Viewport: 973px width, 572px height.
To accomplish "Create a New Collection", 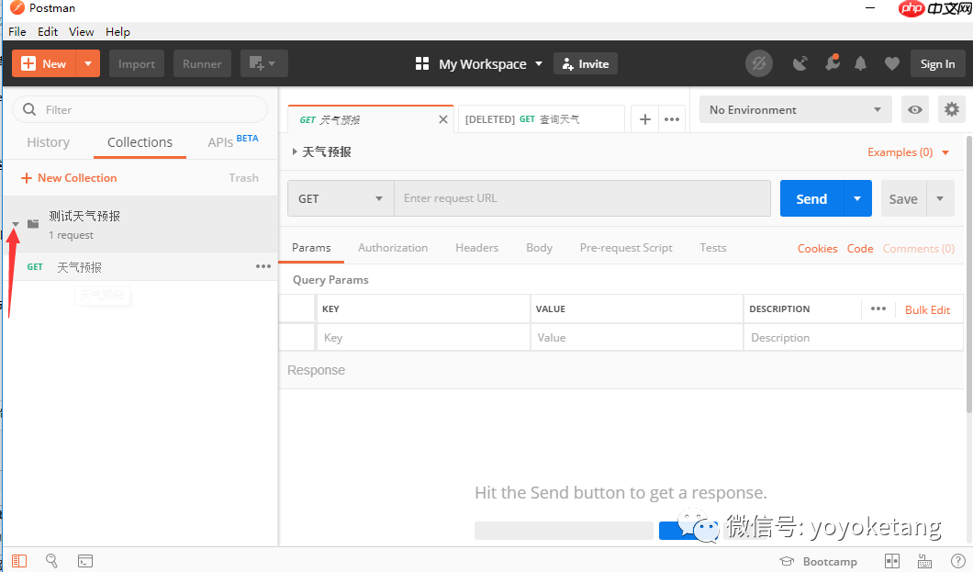I will (x=69, y=178).
